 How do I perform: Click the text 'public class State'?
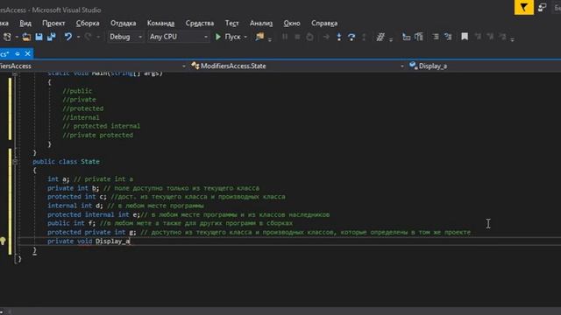pos(67,161)
